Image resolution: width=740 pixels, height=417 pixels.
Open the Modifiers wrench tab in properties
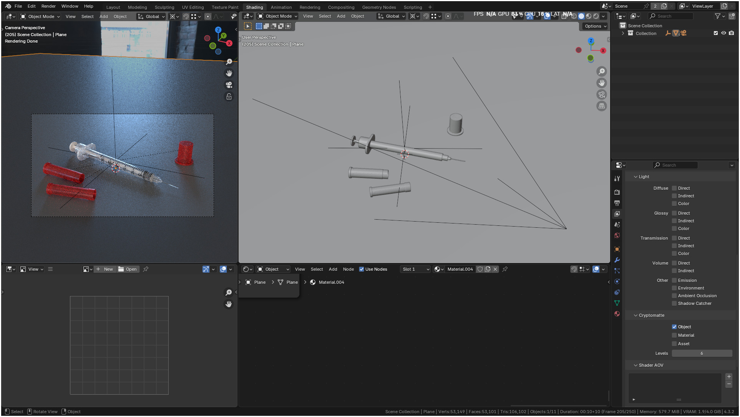(617, 260)
